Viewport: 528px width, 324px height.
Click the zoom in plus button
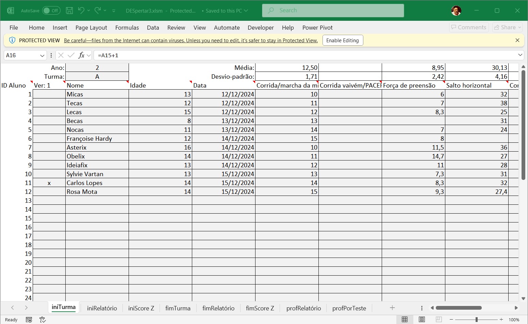(x=501, y=320)
